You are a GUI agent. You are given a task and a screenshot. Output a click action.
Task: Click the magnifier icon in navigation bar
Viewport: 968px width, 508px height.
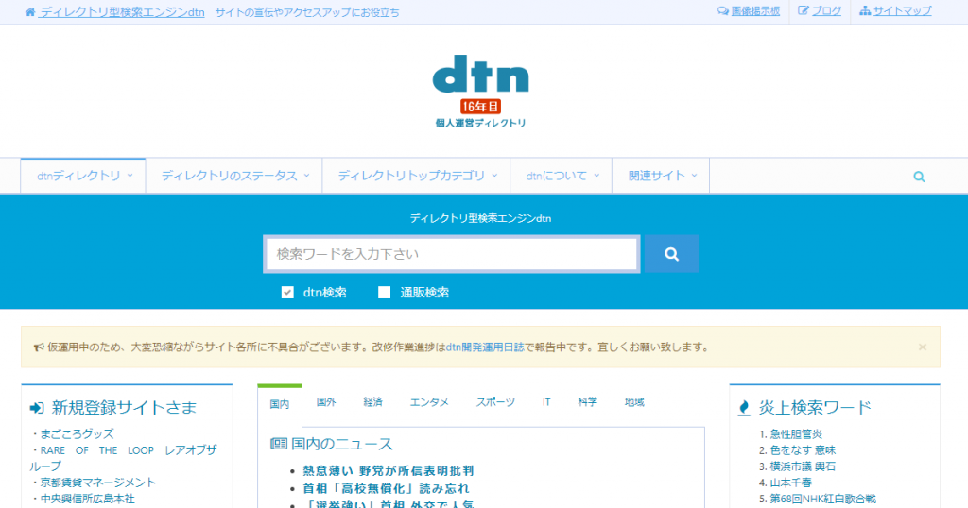919,177
